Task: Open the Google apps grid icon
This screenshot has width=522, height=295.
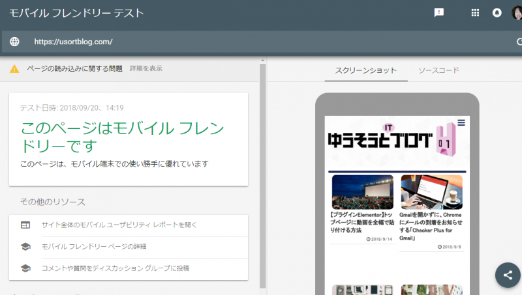Action: [475, 12]
